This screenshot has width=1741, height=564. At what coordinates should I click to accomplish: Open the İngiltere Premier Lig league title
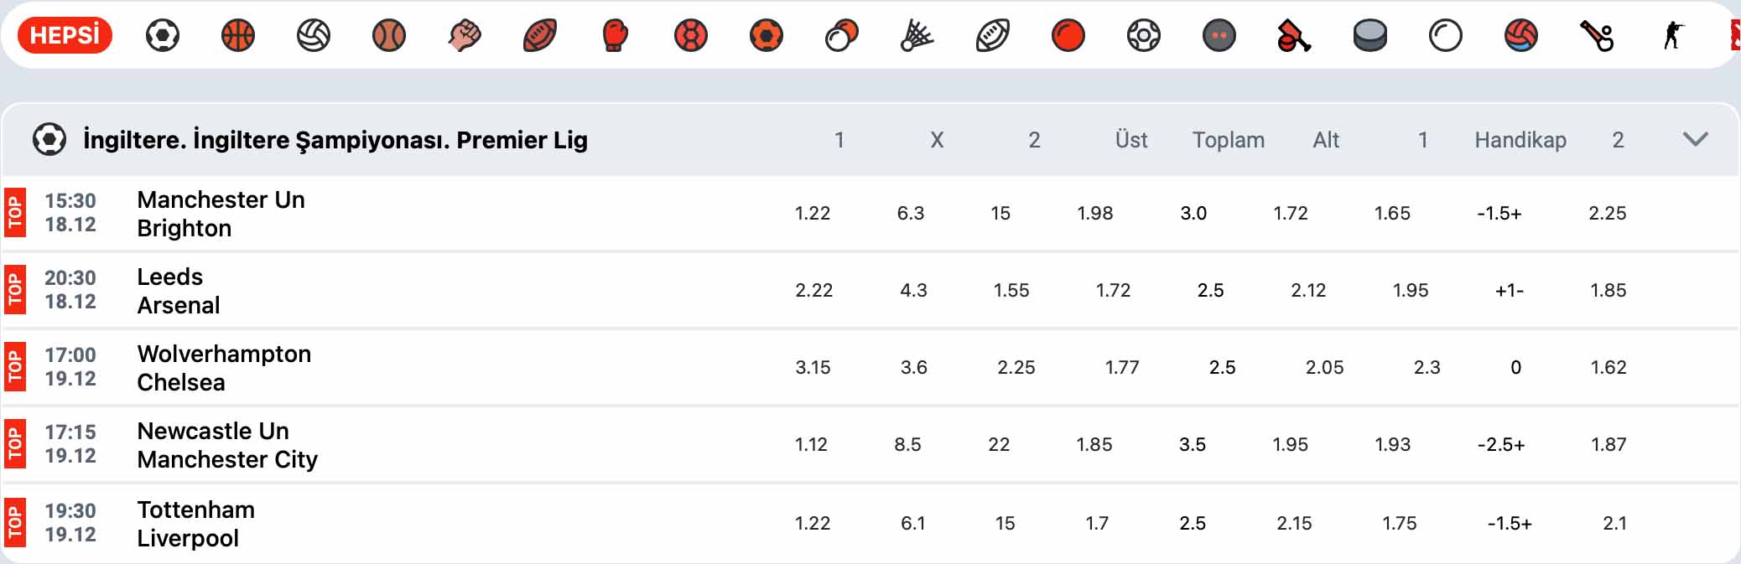point(335,140)
